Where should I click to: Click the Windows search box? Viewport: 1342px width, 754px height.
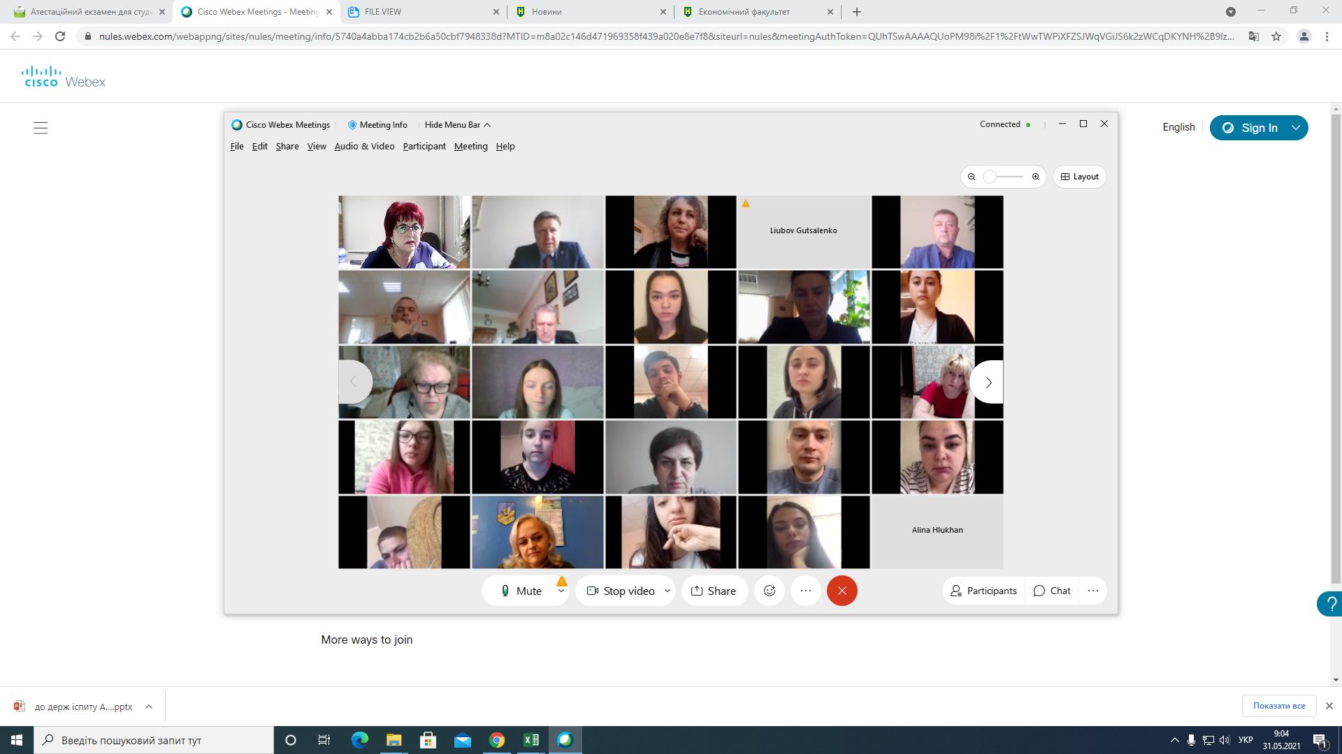tap(154, 740)
